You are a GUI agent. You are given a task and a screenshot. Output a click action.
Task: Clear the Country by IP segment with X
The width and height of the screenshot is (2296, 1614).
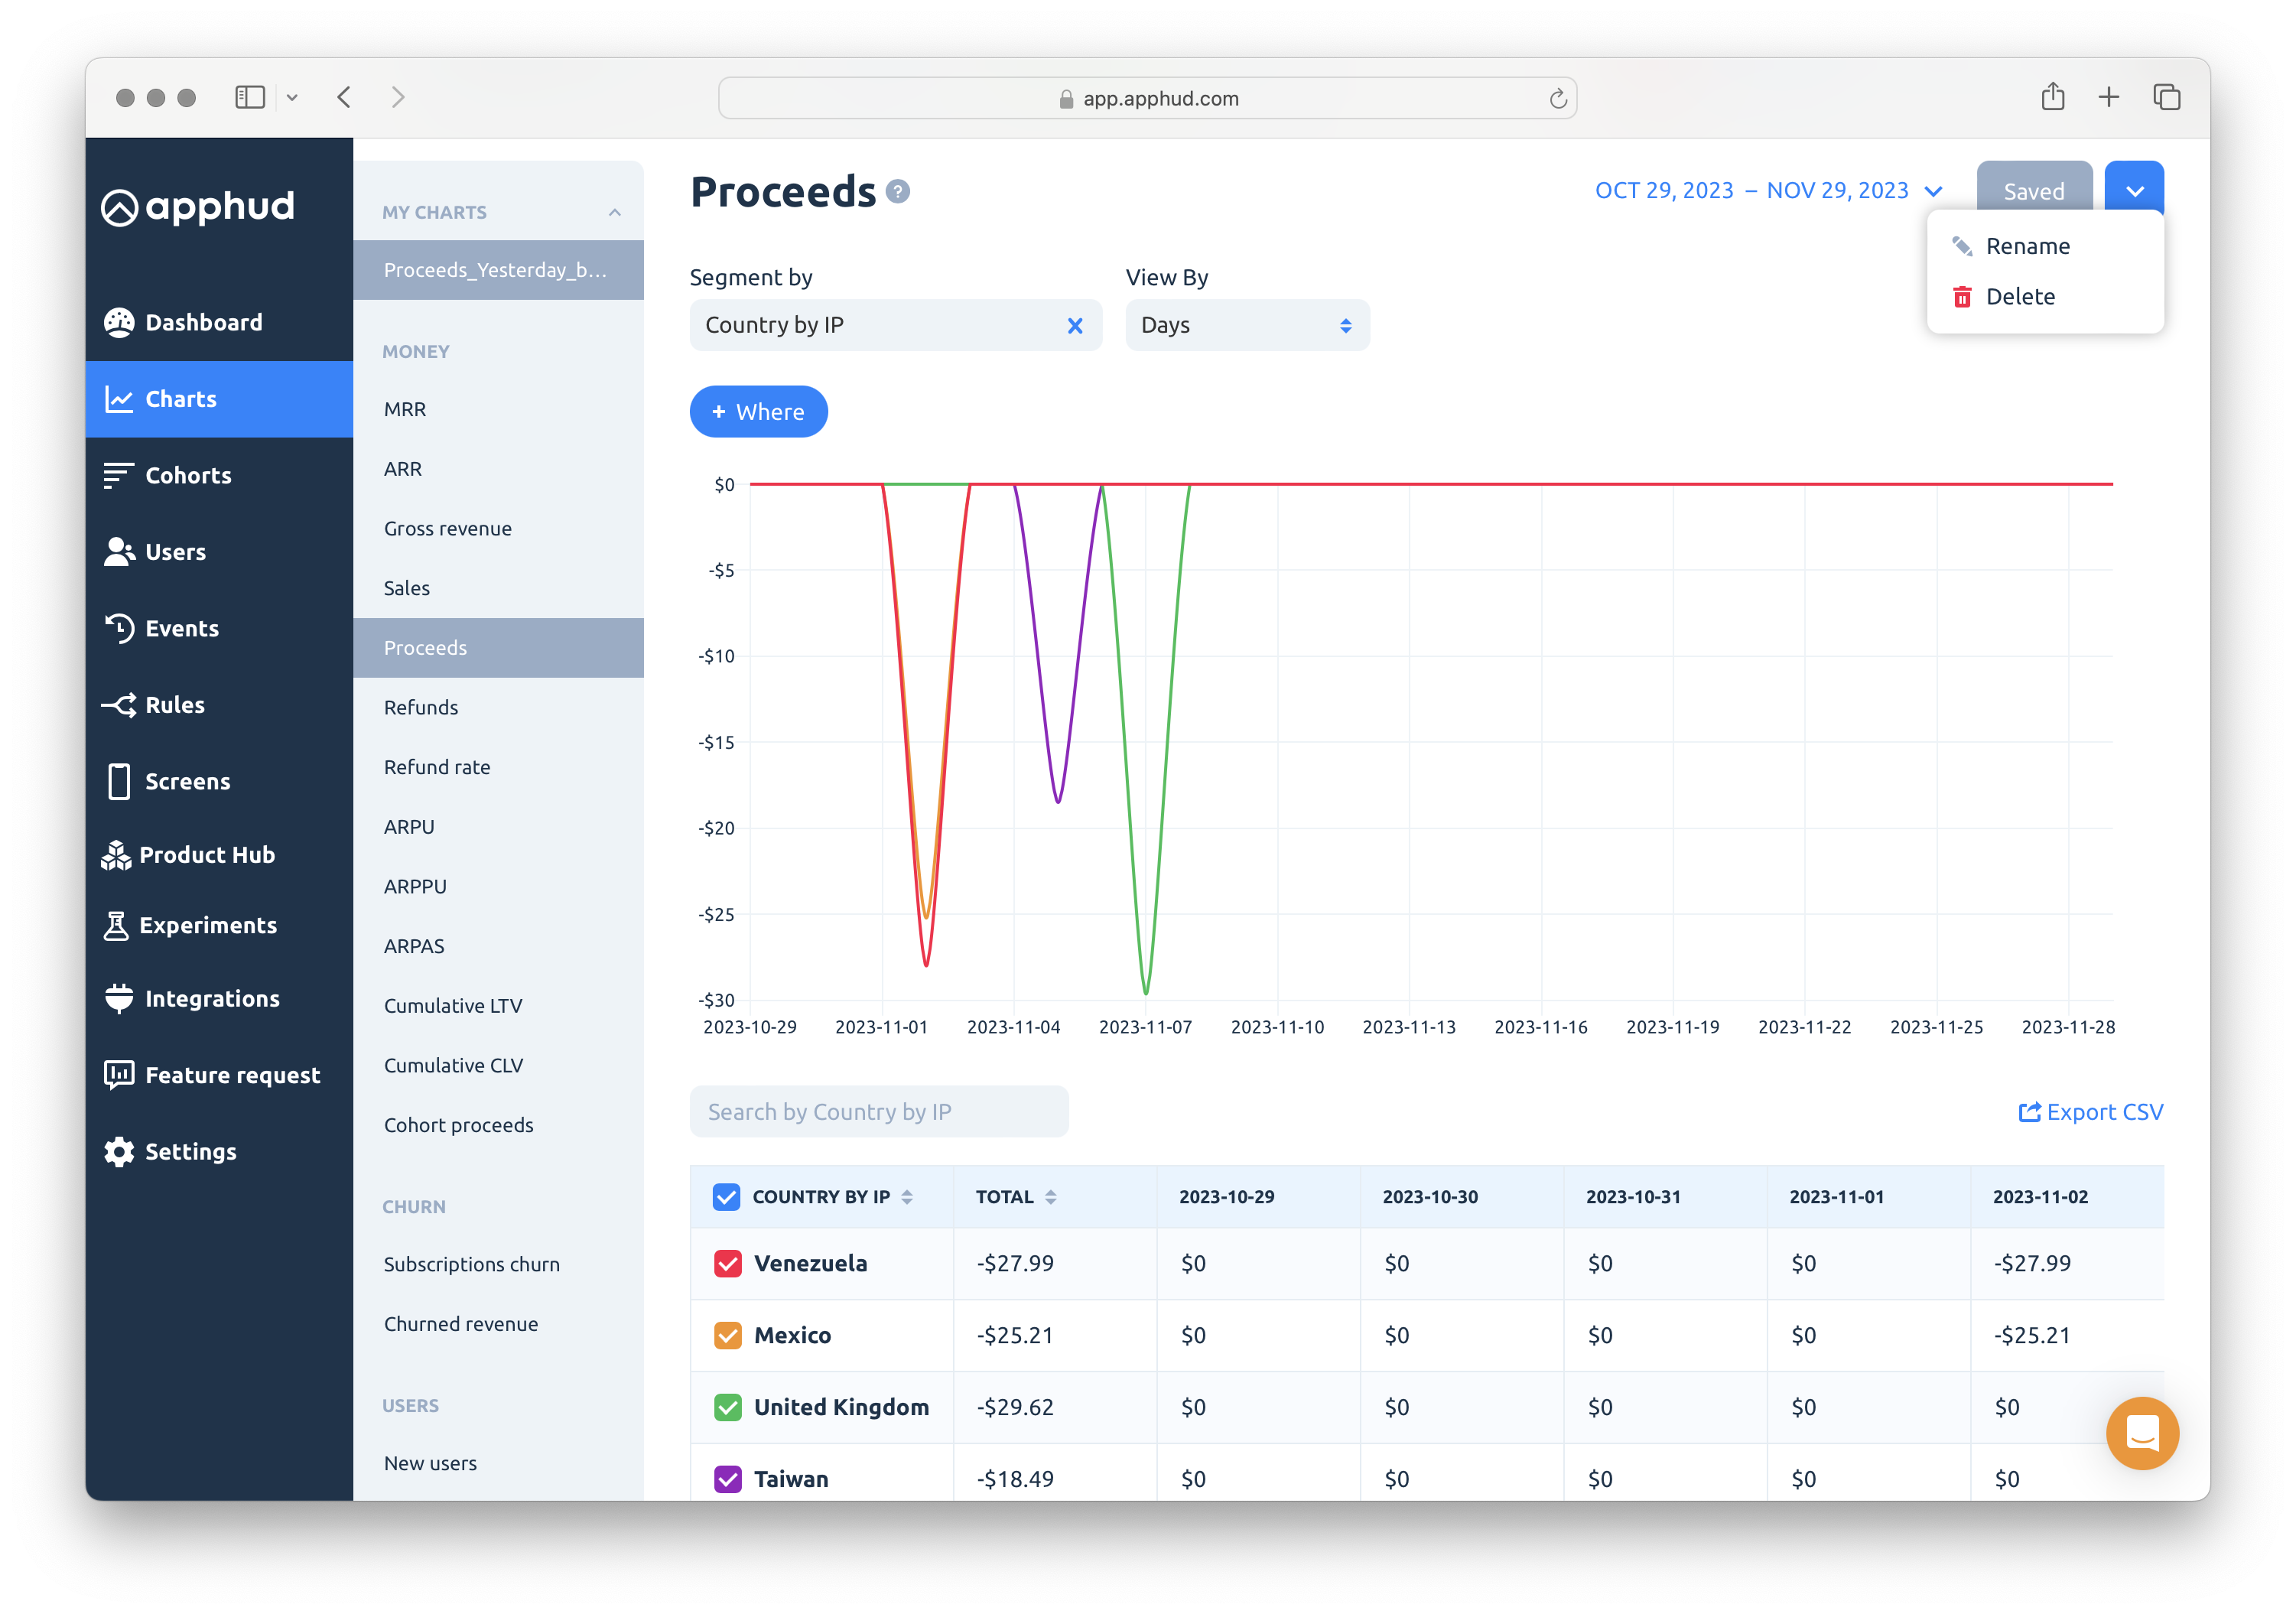coord(1075,326)
